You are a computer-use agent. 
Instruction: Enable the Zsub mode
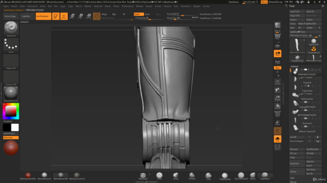tap(147, 14)
